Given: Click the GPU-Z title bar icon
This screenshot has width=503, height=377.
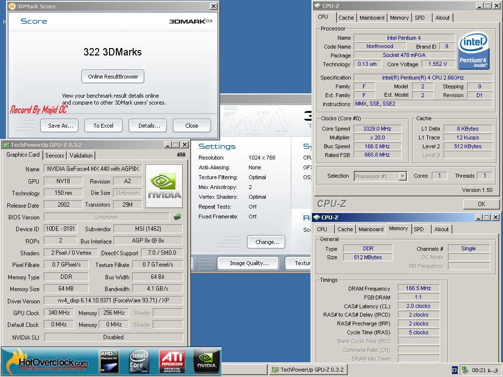Looking at the screenshot, I should 6,145.
